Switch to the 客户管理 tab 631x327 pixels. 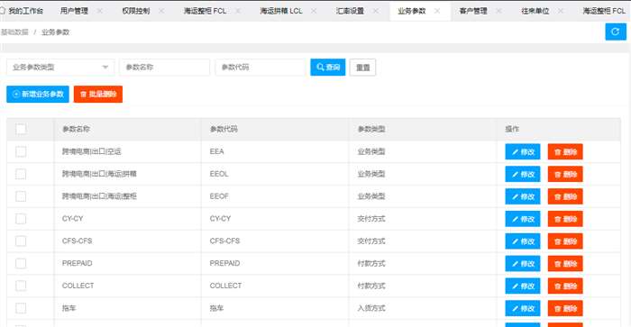473,11
